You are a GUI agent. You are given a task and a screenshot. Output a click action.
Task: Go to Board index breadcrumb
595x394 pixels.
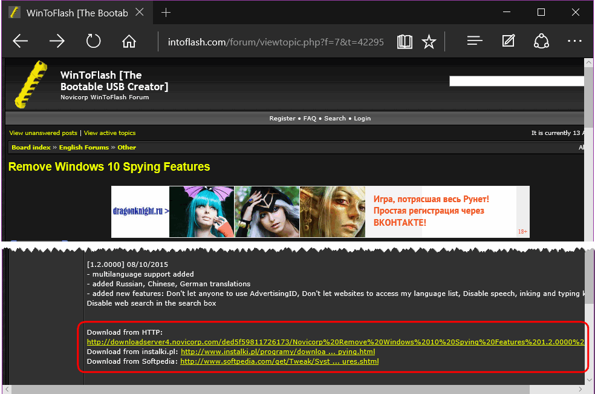click(31, 148)
